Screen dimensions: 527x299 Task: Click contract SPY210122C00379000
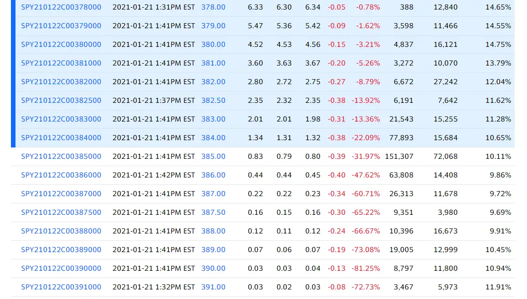tap(61, 26)
